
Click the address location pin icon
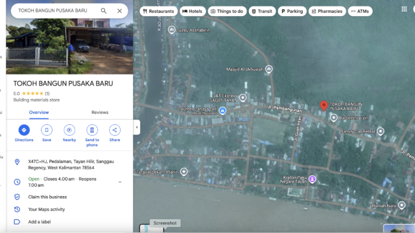tap(17, 162)
